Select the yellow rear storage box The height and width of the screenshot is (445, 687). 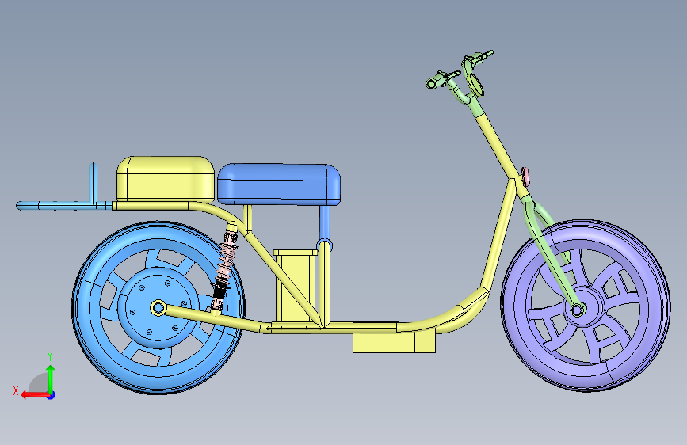[165, 179]
